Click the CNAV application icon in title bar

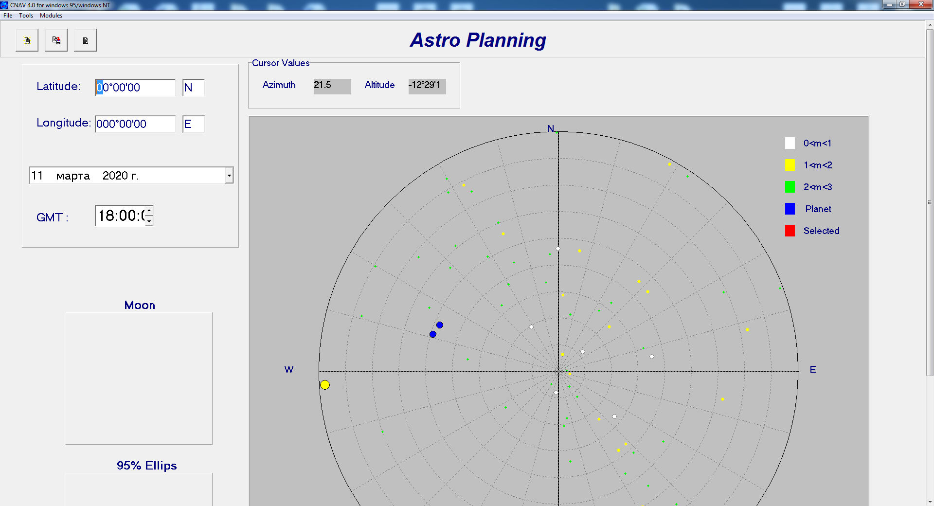tap(4, 5)
